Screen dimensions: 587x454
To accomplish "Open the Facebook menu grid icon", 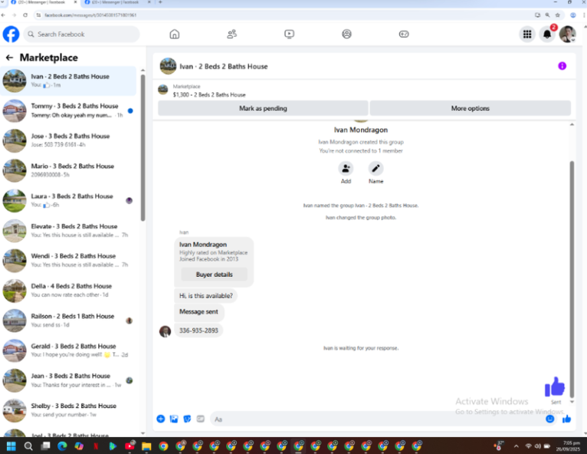I will tap(527, 34).
